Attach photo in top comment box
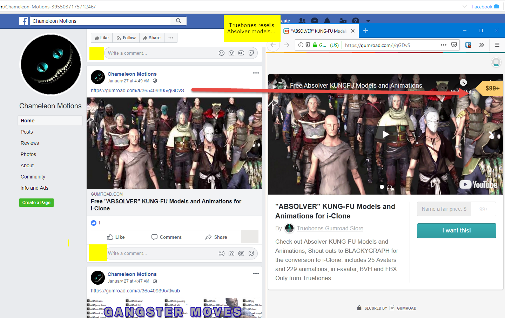The image size is (505, 318). [231, 53]
